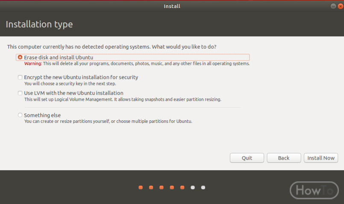Enable Encrypt the new Ubuntu installation checkbox
The height and width of the screenshot is (204, 344).
[x=20, y=77]
